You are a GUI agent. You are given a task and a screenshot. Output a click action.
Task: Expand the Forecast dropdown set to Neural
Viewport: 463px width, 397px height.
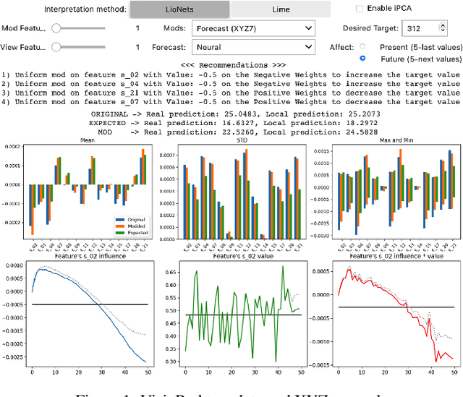[252, 48]
